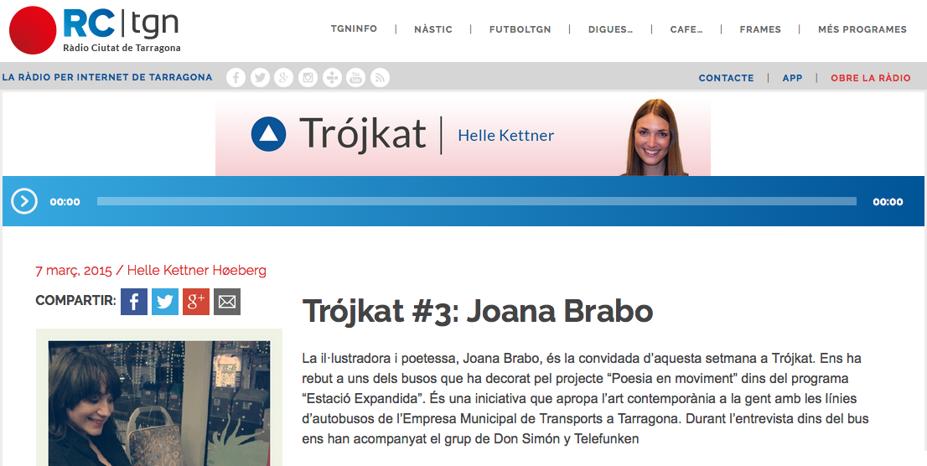Screen dimensions: 927x466
Task: Click the RSS feed icon
Action: [x=381, y=78]
